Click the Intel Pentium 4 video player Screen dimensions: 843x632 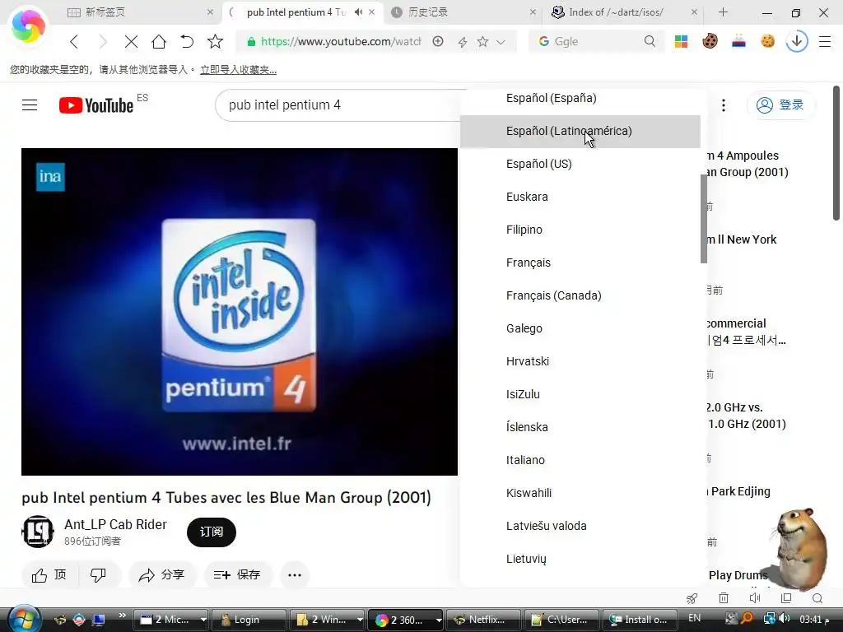pyautogui.click(x=240, y=312)
